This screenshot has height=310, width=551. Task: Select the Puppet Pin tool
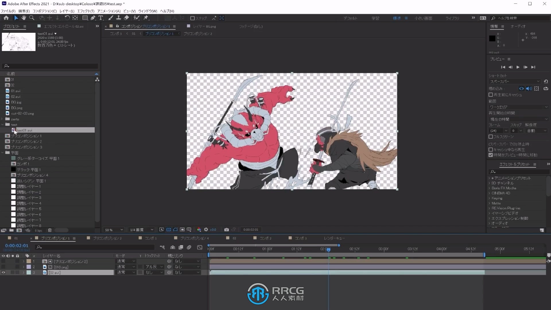point(146,18)
